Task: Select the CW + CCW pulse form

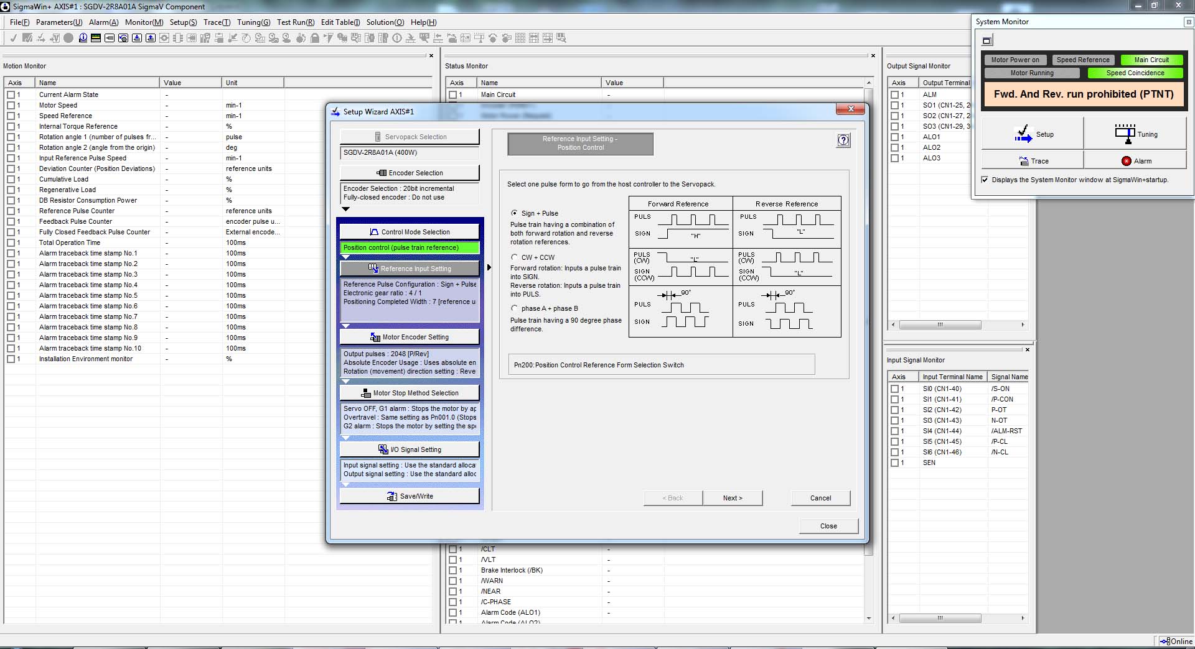Action: coord(514,257)
